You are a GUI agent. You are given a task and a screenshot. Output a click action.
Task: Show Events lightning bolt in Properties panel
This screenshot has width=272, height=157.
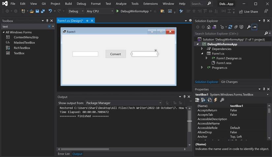coord(216,100)
